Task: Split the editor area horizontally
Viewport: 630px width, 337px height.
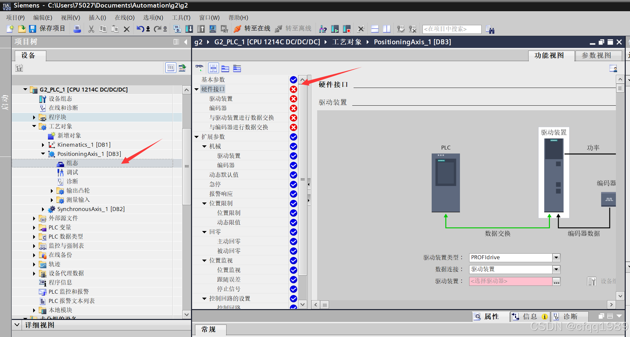Action: tap(375, 29)
